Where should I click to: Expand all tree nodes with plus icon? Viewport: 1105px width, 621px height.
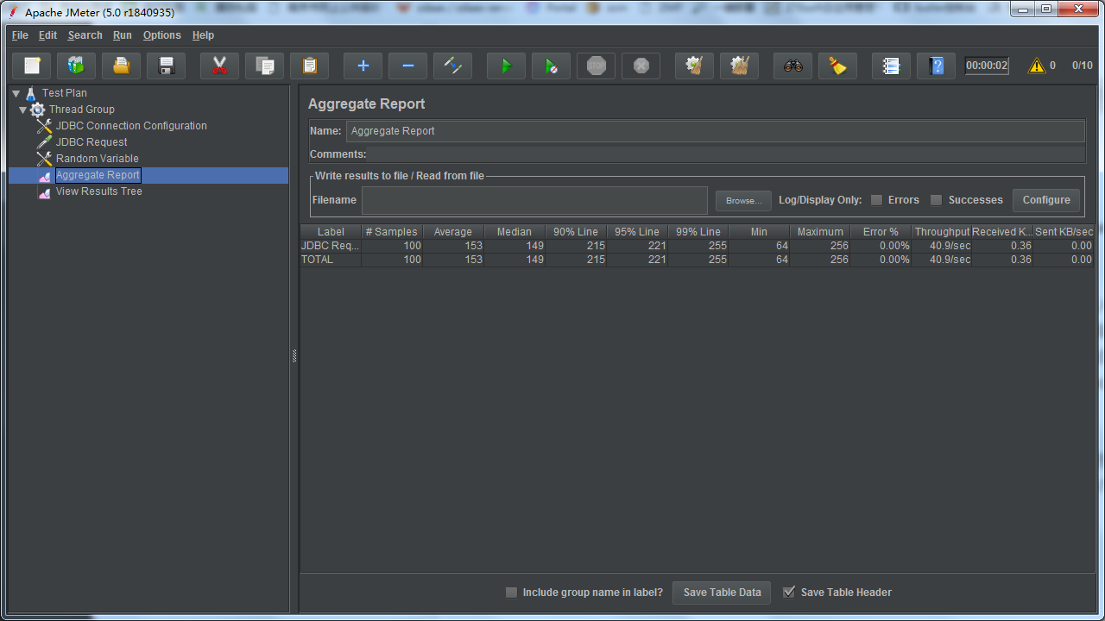pos(363,66)
